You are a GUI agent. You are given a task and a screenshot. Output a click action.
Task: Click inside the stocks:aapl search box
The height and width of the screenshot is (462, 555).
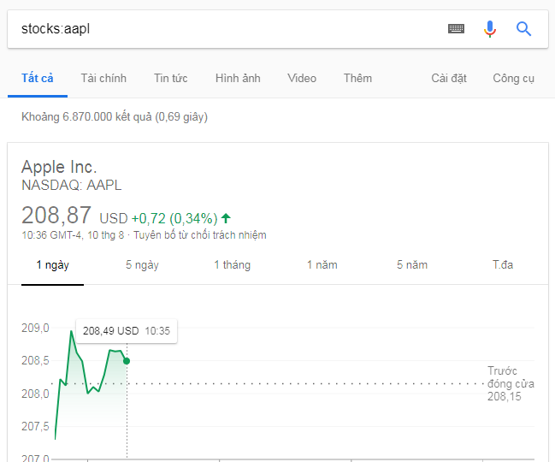pyautogui.click(x=222, y=29)
